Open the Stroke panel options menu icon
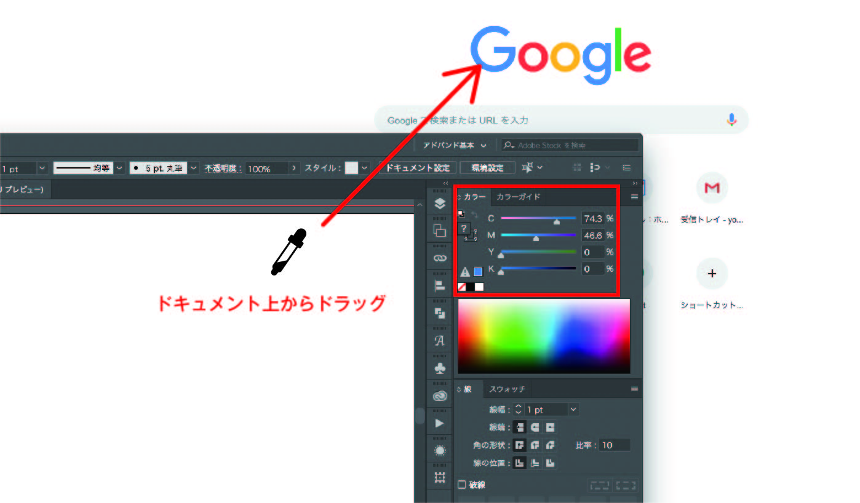This screenshot has height=503, width=860. 634,389
